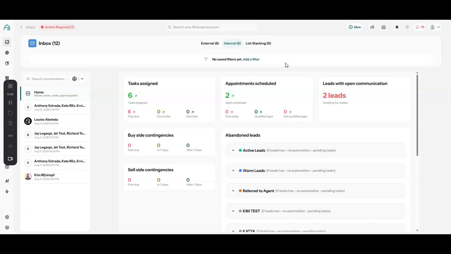Image resolution: width=451 pixels, height=254 pixels.
Task: Click the Add a filter link
Action: click(251, 59)
